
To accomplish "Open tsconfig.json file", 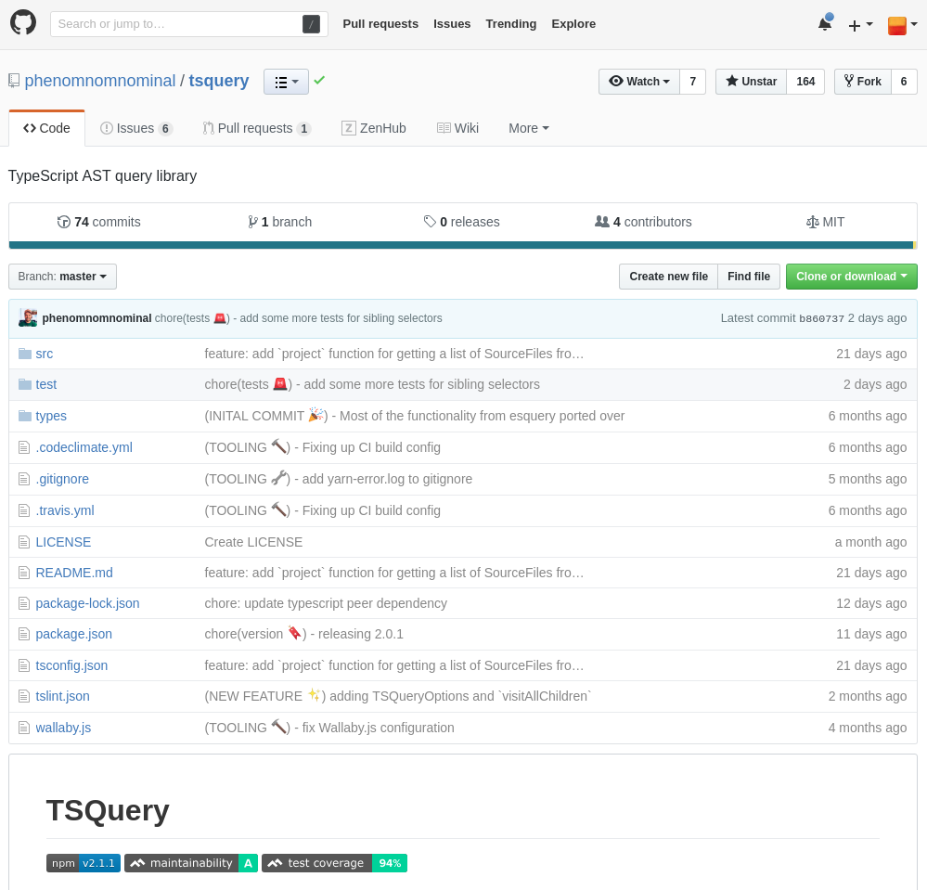I will click(71, 665).
